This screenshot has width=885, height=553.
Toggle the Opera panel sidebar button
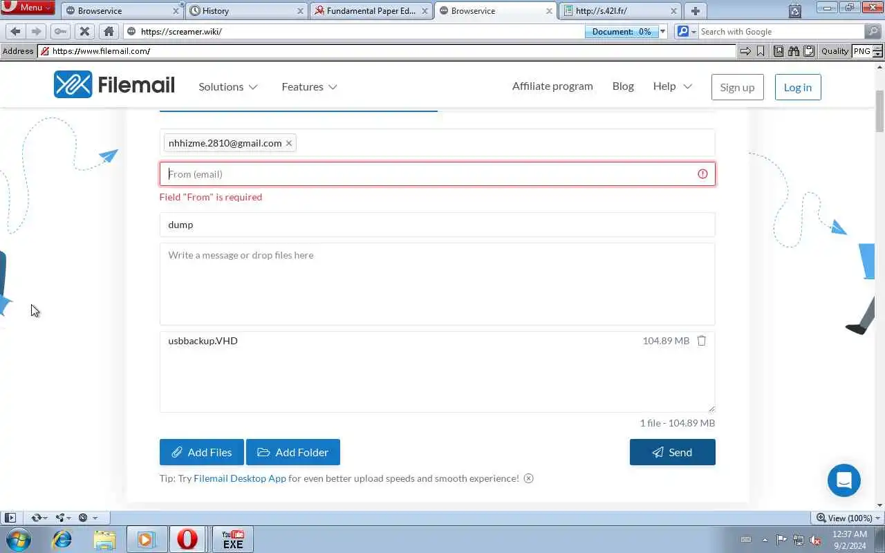pos(10,517)
